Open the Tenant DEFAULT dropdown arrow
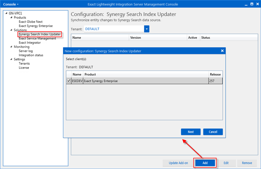This screenshot has width=261, height=169. pyautogui.click(x=146, y=29)
